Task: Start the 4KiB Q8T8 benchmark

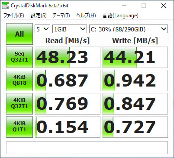Action: point(19,81)
